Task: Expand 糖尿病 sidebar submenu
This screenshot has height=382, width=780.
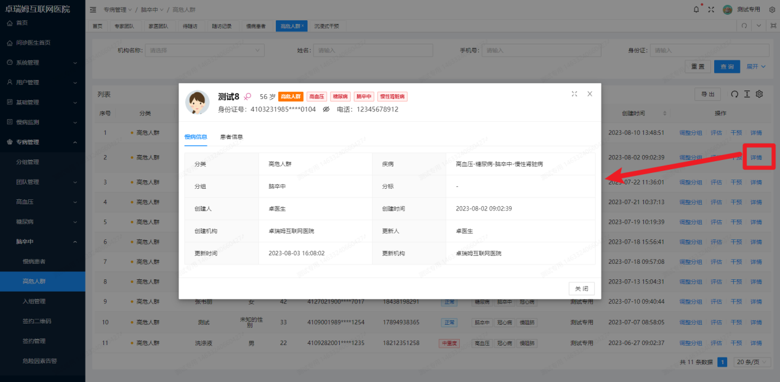Action: 42,221
